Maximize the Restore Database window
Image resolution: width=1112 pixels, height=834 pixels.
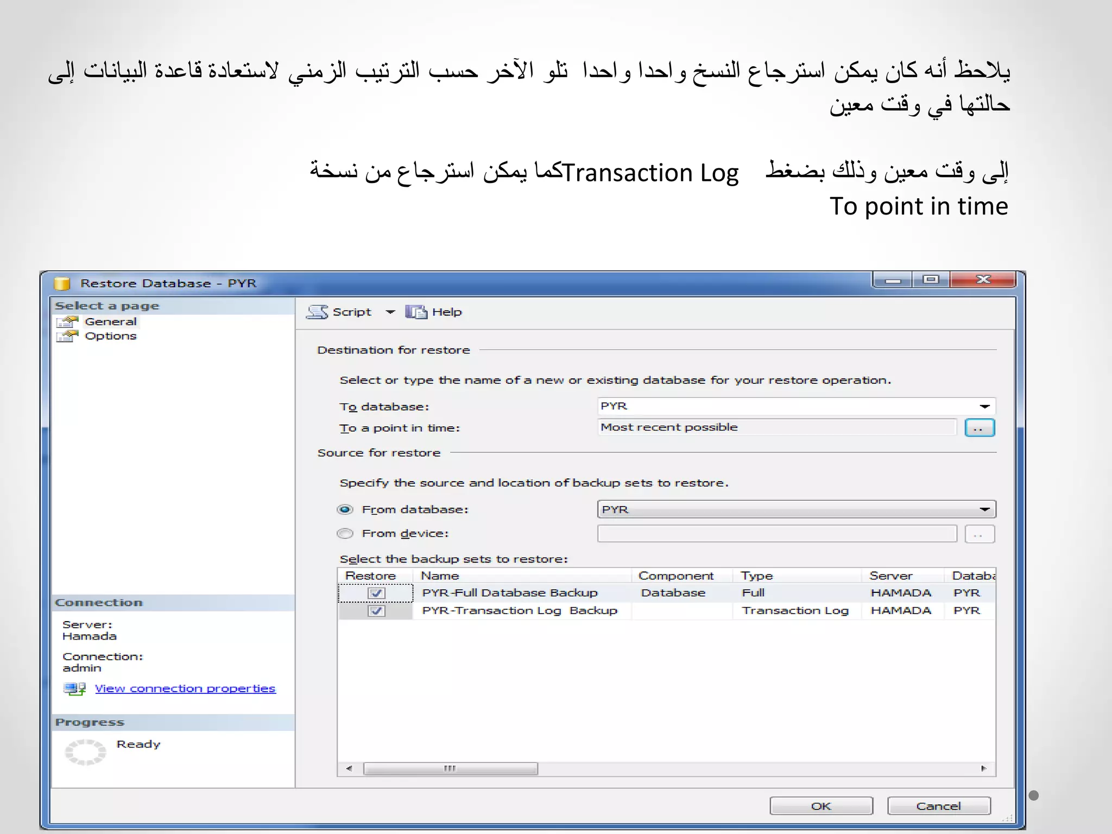pyautogui.click(x=931, y=280)
